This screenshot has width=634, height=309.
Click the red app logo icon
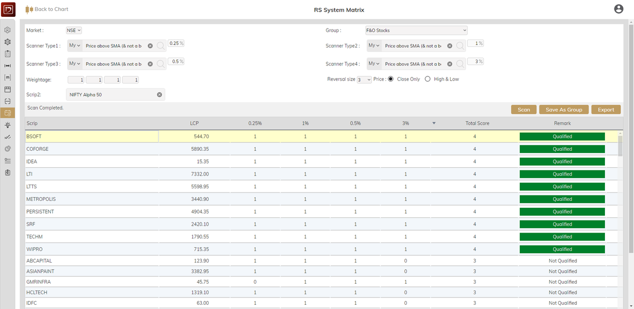[8, 9]
